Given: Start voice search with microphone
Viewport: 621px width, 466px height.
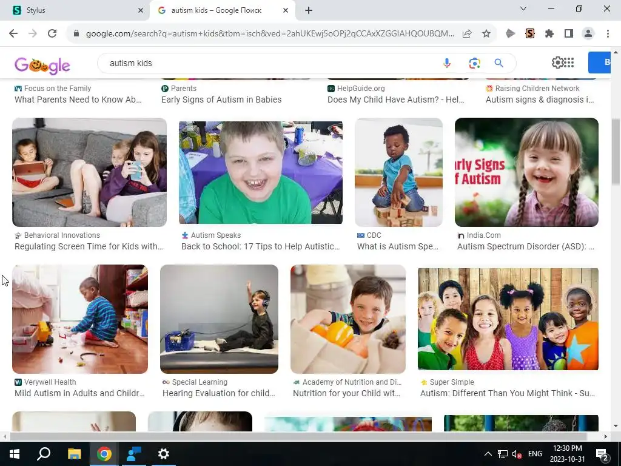Looking at the screenshot, I should (447, 63).
